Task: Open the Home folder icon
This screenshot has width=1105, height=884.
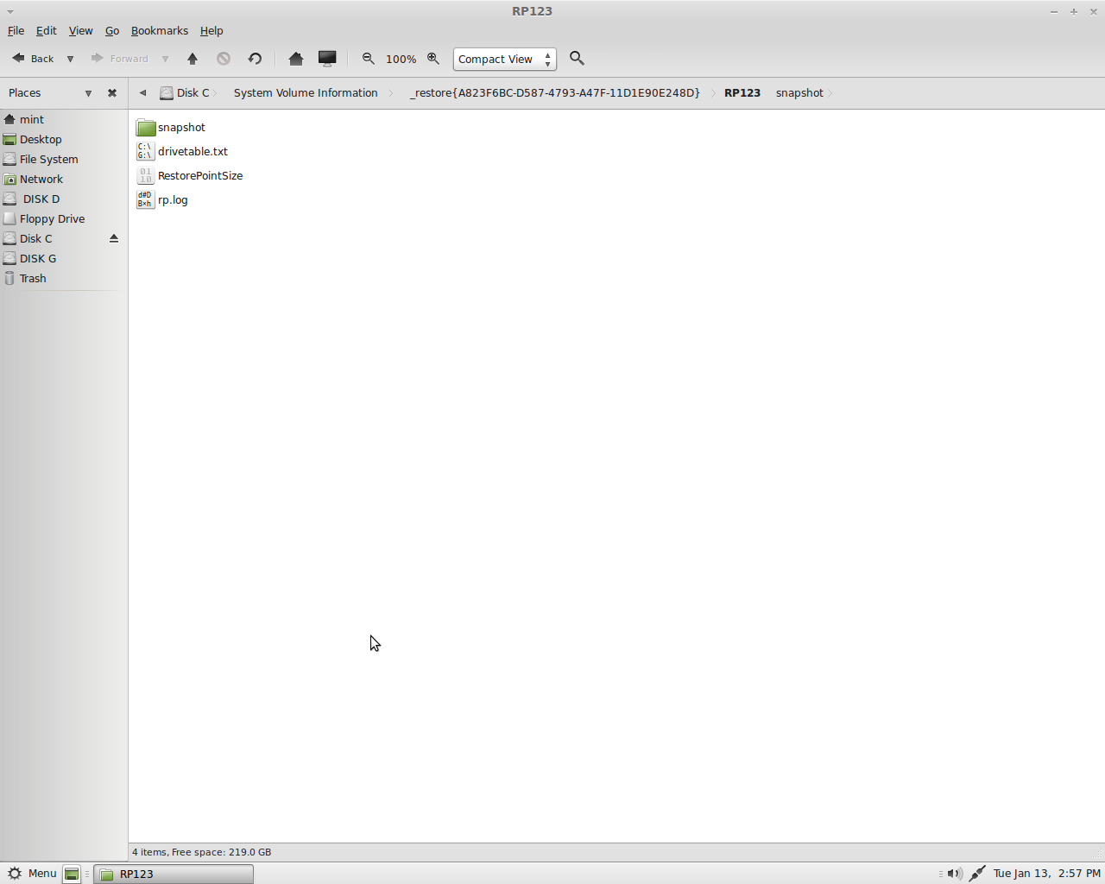Action: [x=296, y=59]
